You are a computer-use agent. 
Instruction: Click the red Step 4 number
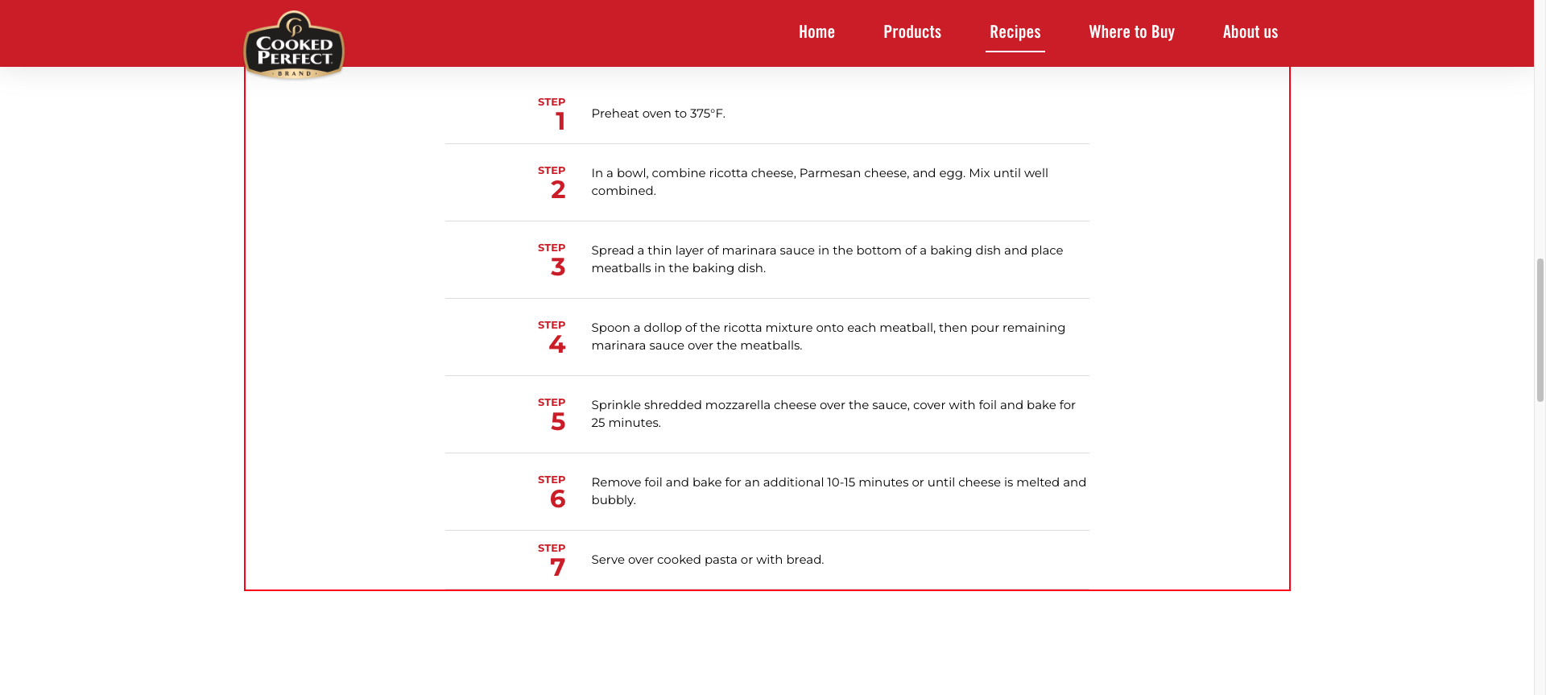tap(557, 345)
